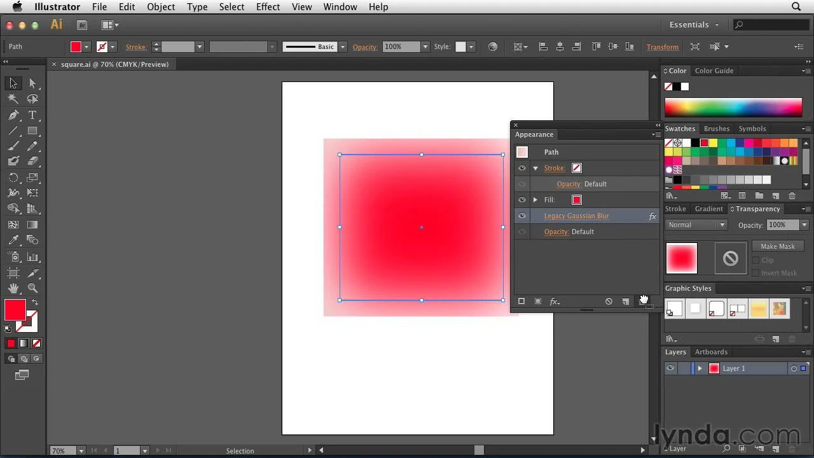Open the Legacy Gaussian Blur link
Viewport: 814px width, 458px height.
[576, 216]
